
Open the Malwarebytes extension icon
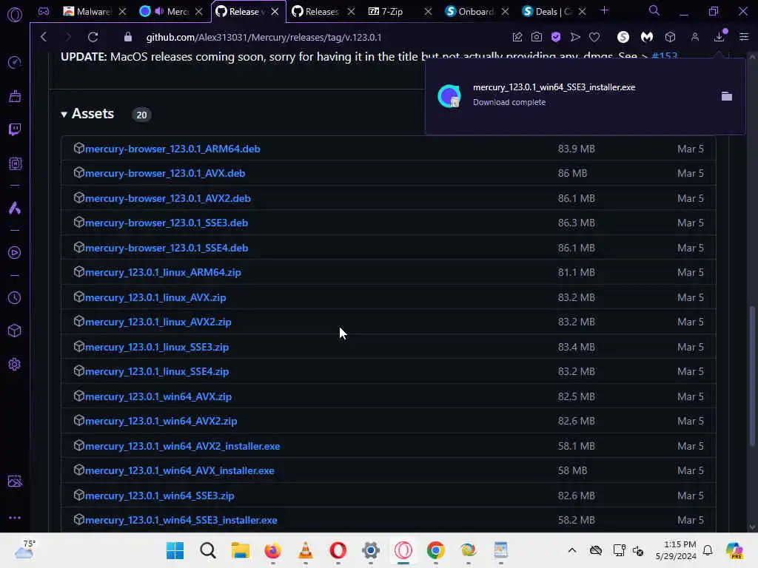(647, 37)
